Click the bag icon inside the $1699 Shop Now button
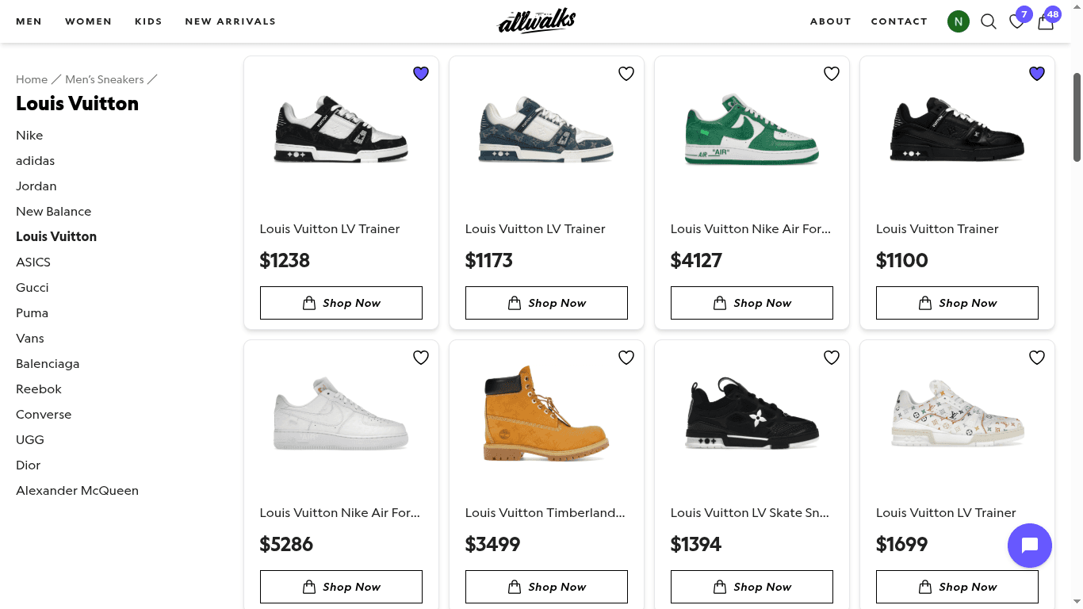 tap(924, 587)
